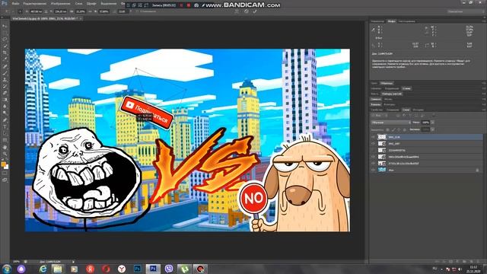Select the Pen tool

point(5,120)
